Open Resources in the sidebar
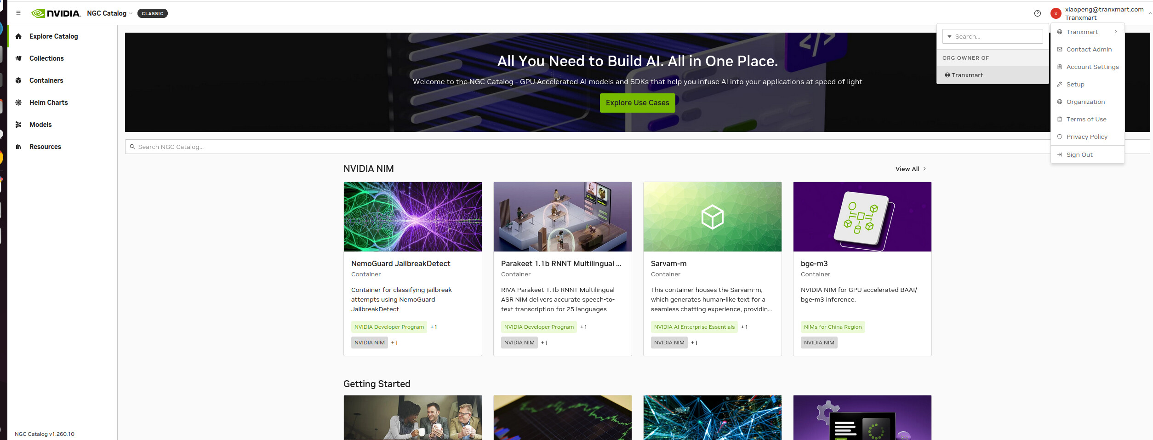The height and width of the screenshot is (440, 1153). pyautogui.click(x=45, y=147)
